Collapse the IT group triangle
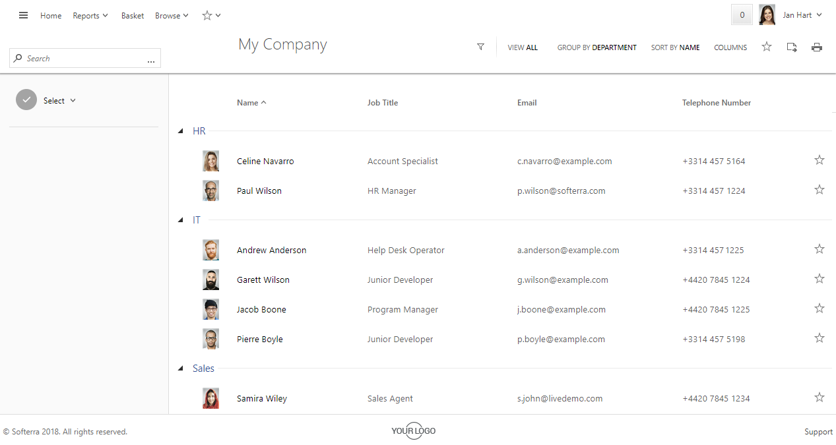The image size is (836, 445). (x=181, y=220)
